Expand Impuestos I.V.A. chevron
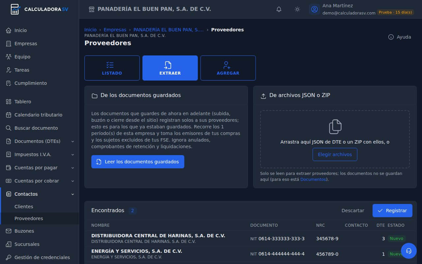Viewport: 422px width, 264px height. tap(73, 154)
